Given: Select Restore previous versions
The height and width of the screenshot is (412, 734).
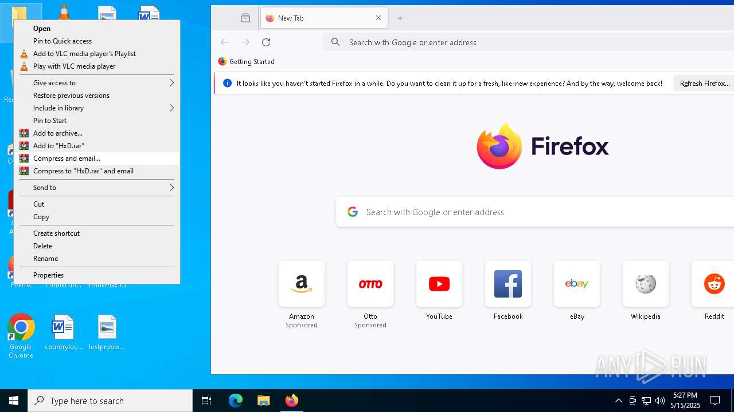Looking at the screenshot, I should (97, 96).
